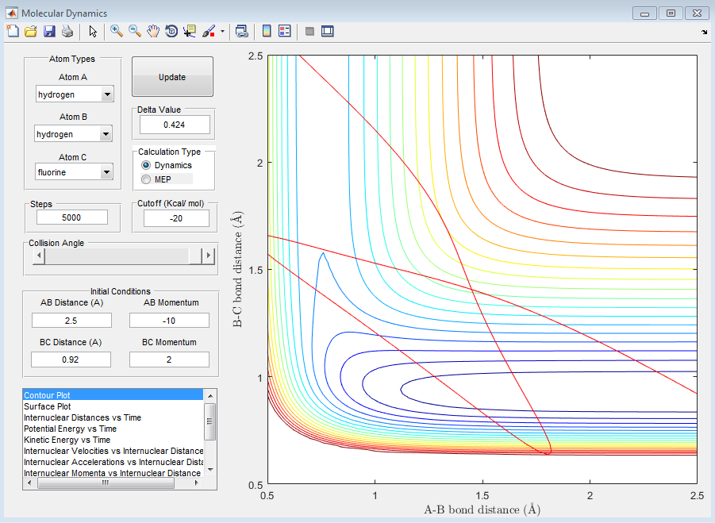The width and height of the screenshot is (715, 523).
Task: Click the Collision Angle slider right arrow
Action: 209,256
